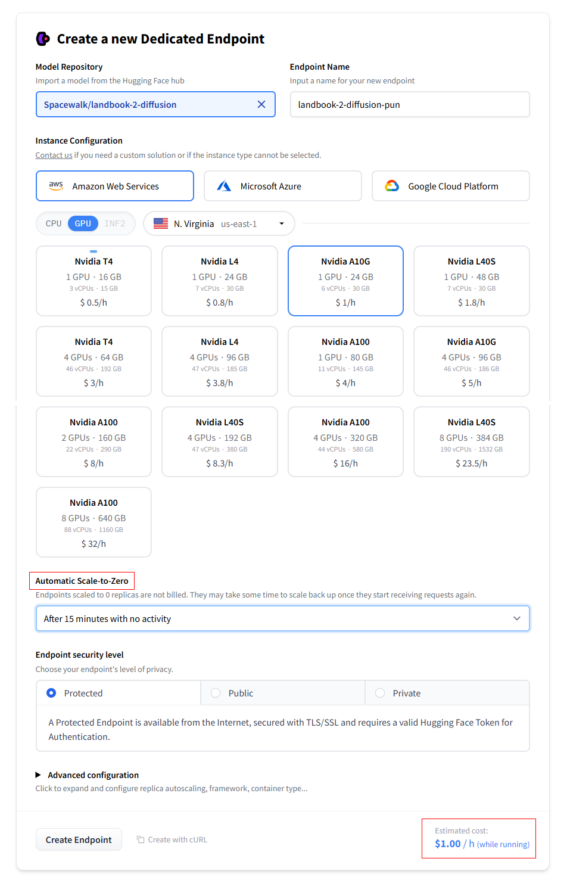Click the Endpoint Name input field
Image resolution: width=567 pixels, height=893 pixels.
[x=409, y=105]
